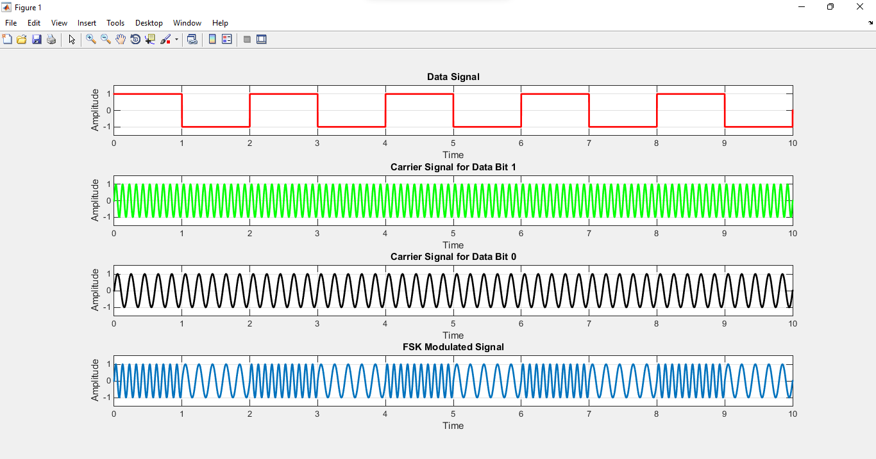The height and width of the screenshot is (459, 876).
Task: Open the Tools menu
Action: 115,23
